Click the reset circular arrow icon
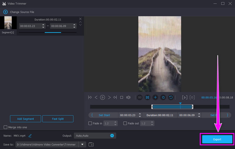The width and height of the screenshot is (235, 149). 171,98
